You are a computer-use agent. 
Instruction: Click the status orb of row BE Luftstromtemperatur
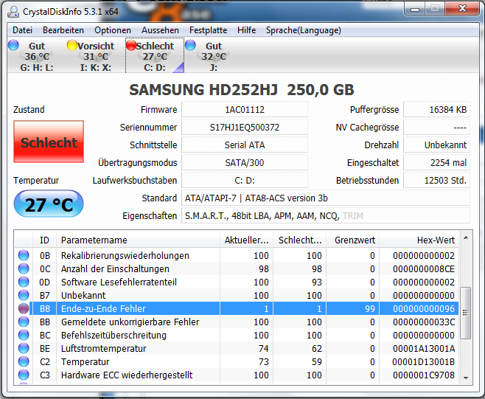tap(24, 349)
